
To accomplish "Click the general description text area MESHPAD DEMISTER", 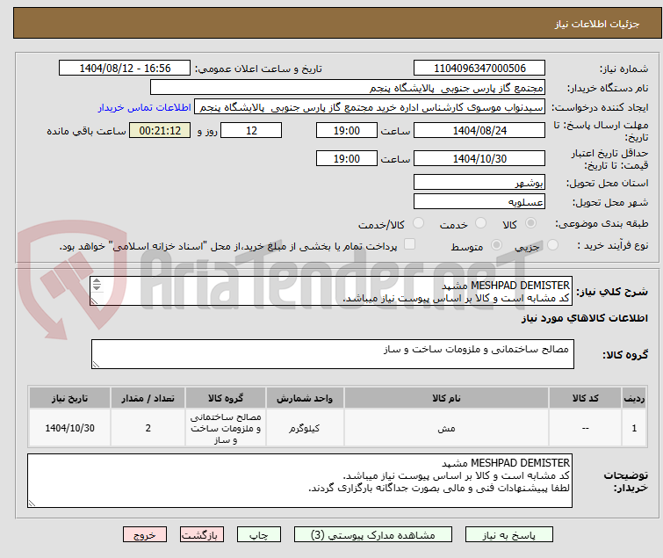I will 331,291.
